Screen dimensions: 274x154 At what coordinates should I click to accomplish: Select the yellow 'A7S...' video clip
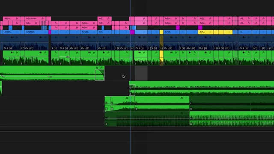[205, 32]
